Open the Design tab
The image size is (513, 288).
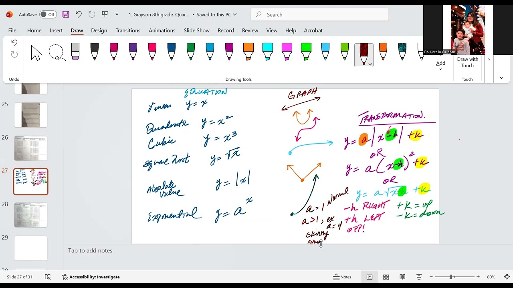click(99, 30)
